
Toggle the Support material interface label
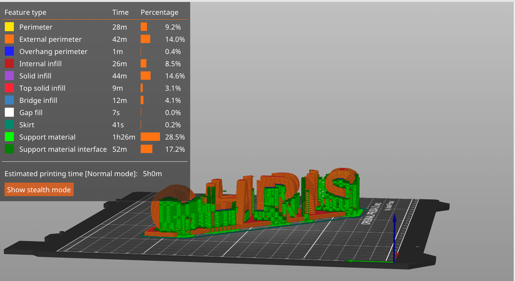63,149
